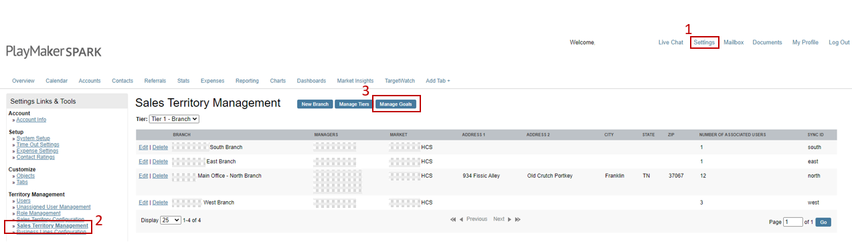Open Expense Settings link
852x246 pixels.
tap(37, 151)
